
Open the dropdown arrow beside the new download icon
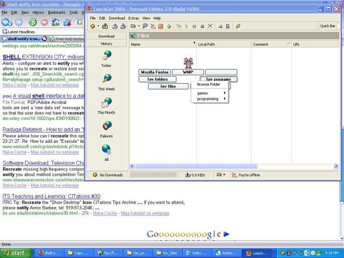pyautogui.click(x=98, y=26)
